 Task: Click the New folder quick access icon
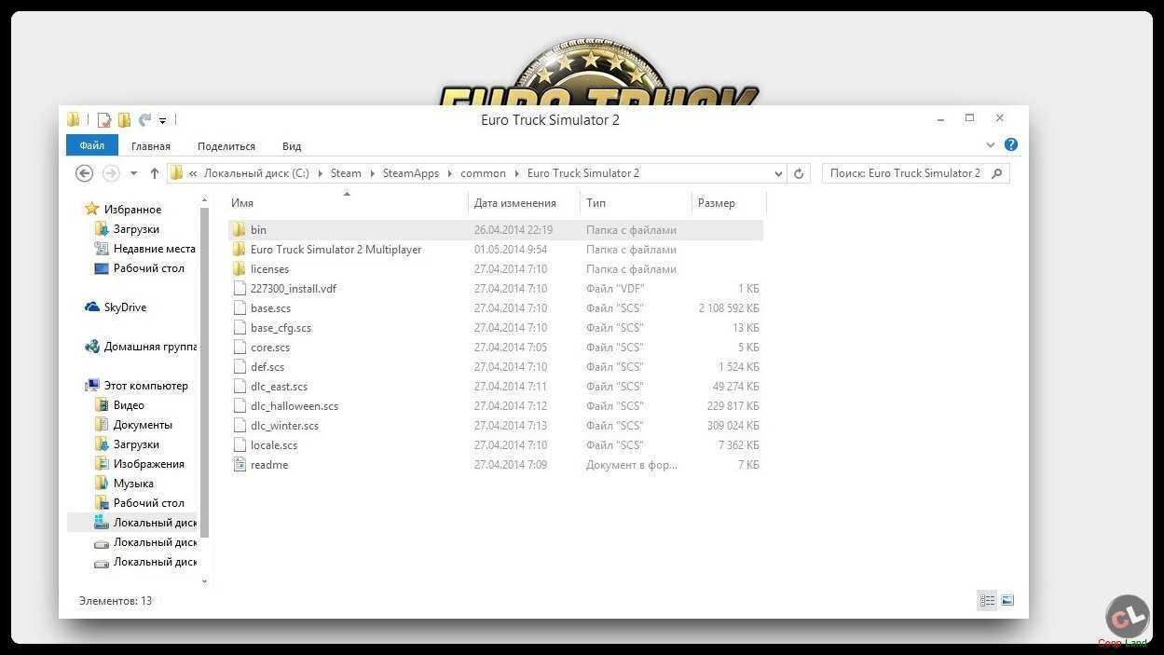pyautogui.click(x=124, y=120)
